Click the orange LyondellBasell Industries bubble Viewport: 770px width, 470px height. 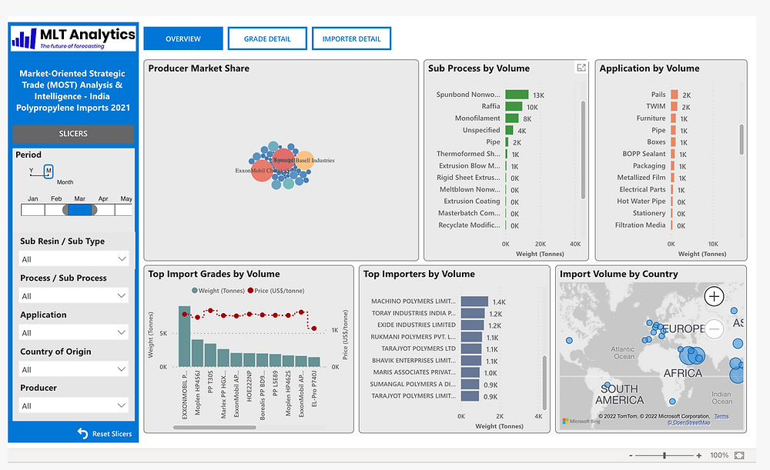[304, 161]
